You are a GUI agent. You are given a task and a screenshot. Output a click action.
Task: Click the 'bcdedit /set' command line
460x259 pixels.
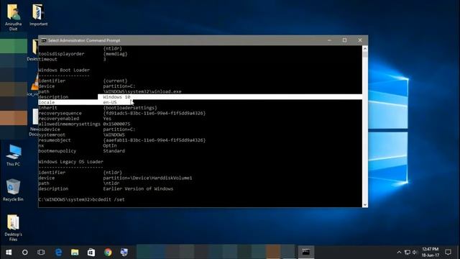coord(109,199)
